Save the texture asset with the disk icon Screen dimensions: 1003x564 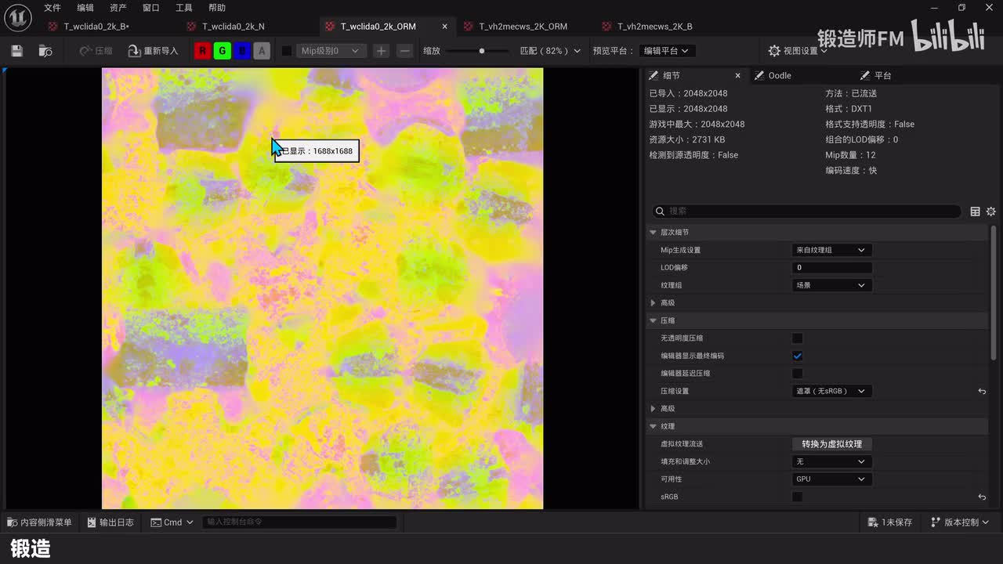(x=17, y=51)
